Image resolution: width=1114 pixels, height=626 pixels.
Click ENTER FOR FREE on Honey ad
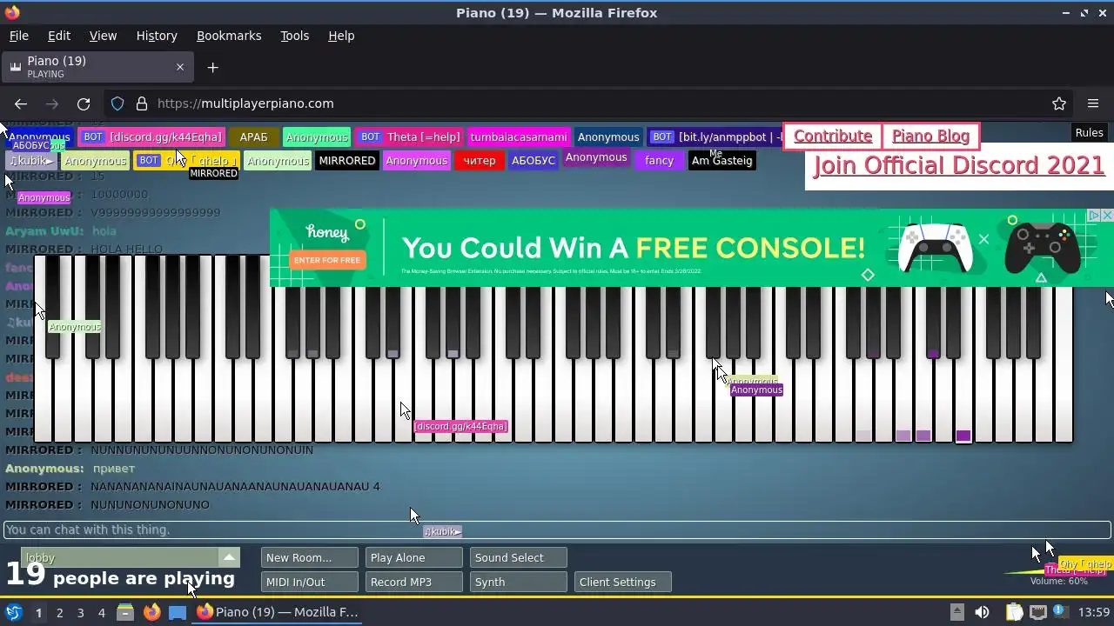pyautogui.click(x=326, y=260)
